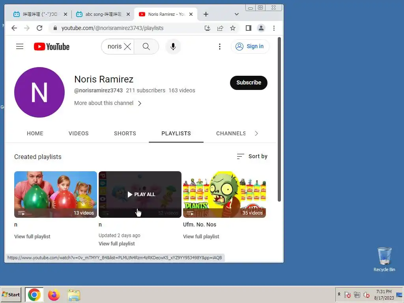Open the YouTube hamburger guide menu

click(x=20, y=47)
